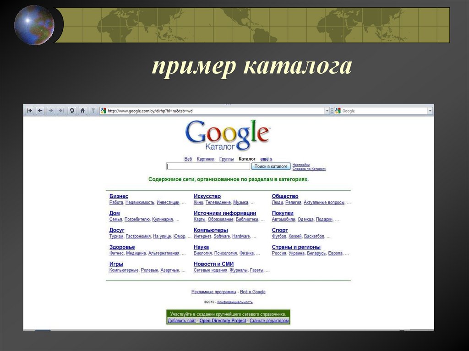The image size is (469, 351).
Task: Open the "Настройки" link
Action: tap(300, 165)
